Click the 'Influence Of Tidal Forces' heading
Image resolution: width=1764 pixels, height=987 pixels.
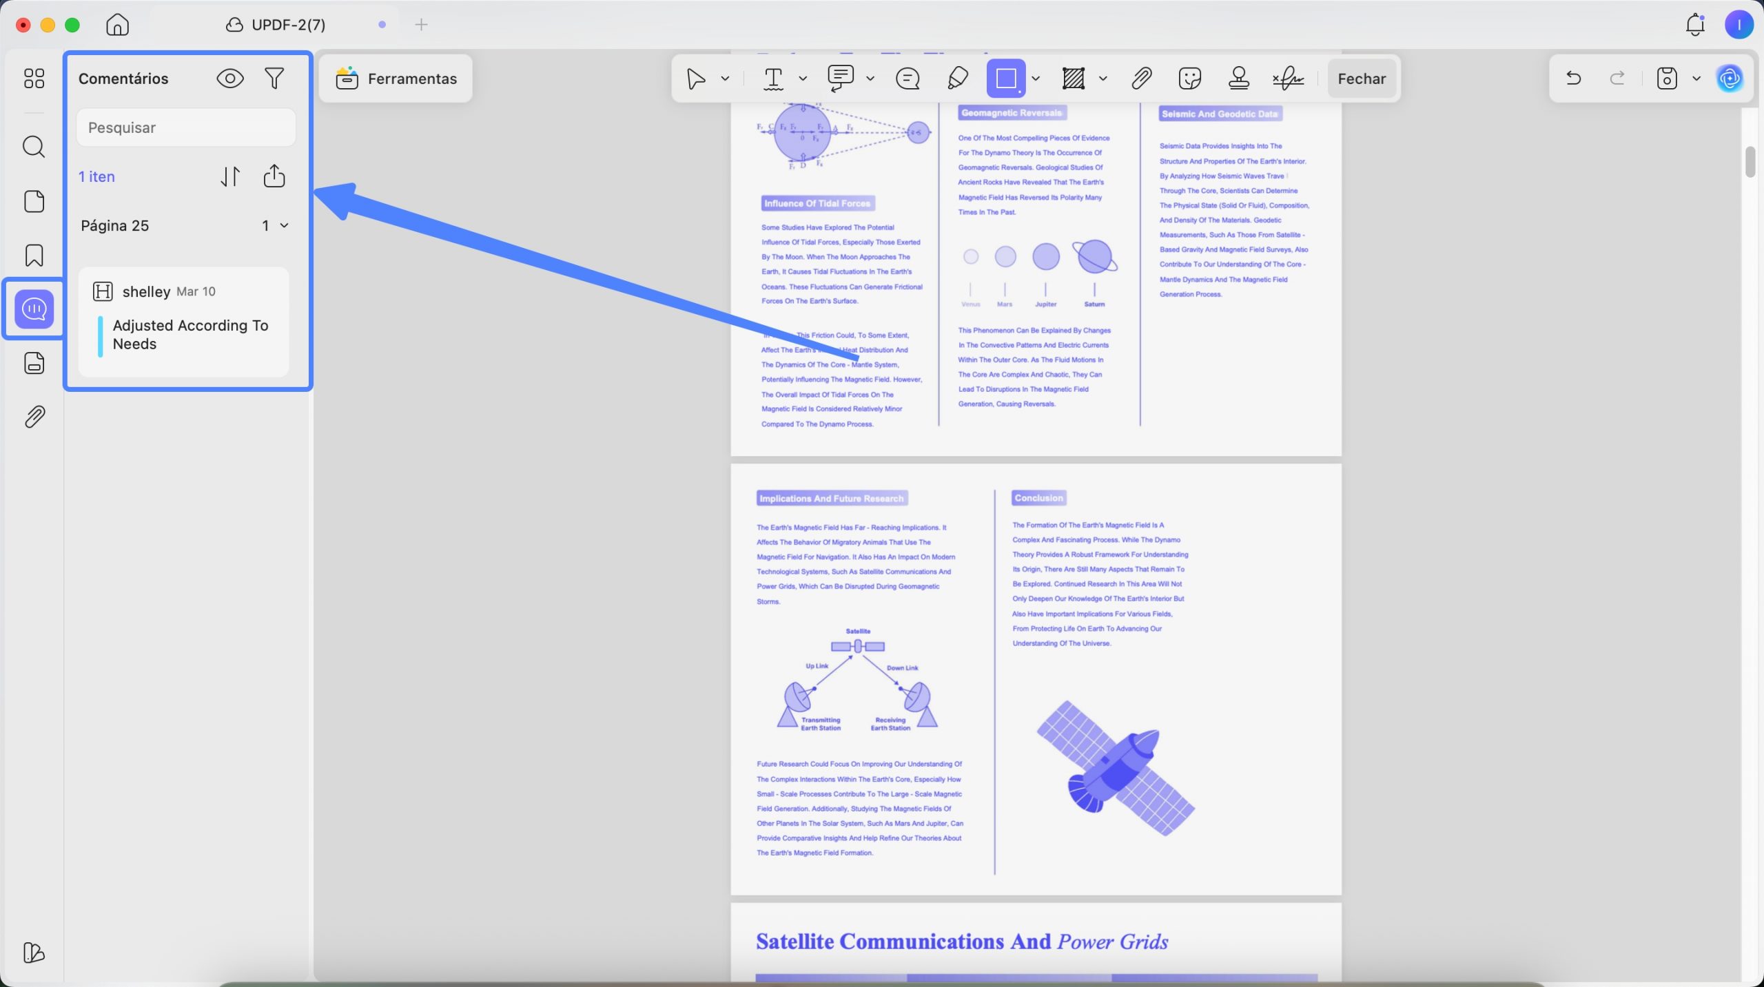click(x=817, y=203)
